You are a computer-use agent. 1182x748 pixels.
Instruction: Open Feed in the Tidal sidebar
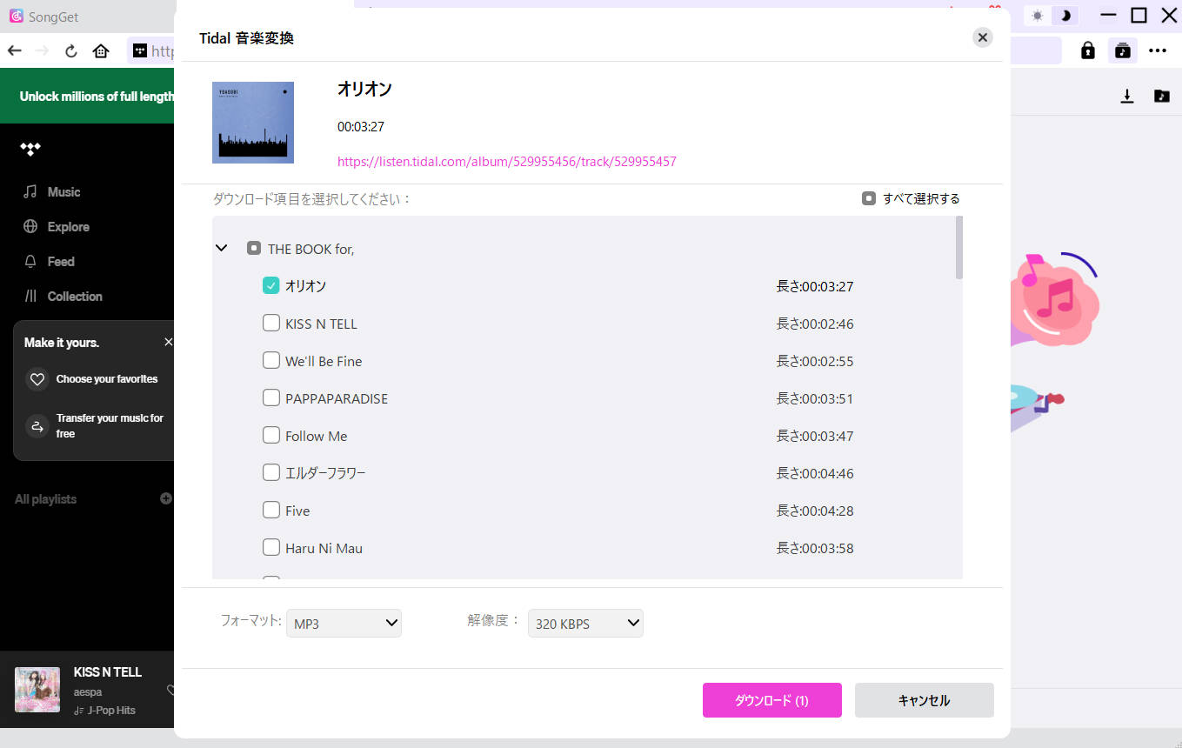tap(50, 261)
